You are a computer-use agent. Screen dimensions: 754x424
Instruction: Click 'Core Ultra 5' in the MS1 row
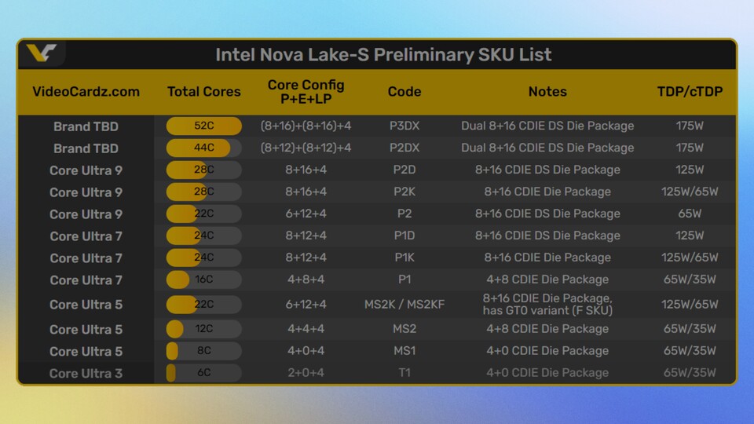(x=86, y=352)
